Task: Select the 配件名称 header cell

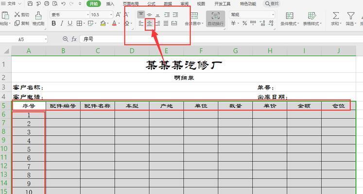Action: click(x=98, y=106)
